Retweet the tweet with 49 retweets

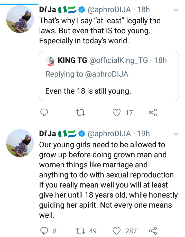pos(81,230)
